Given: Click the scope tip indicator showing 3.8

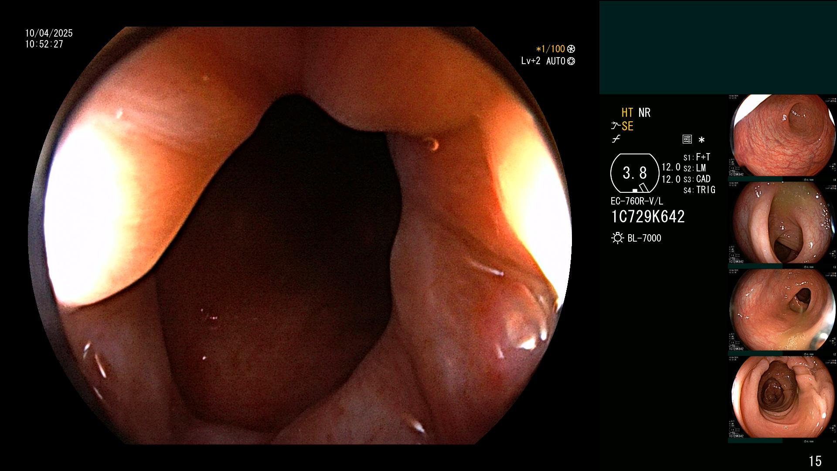Looking at the screenshot, I should [x=635, y=173].
